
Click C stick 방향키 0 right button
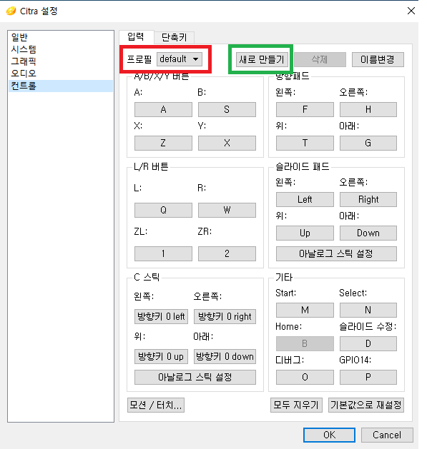tap(225, 316)
